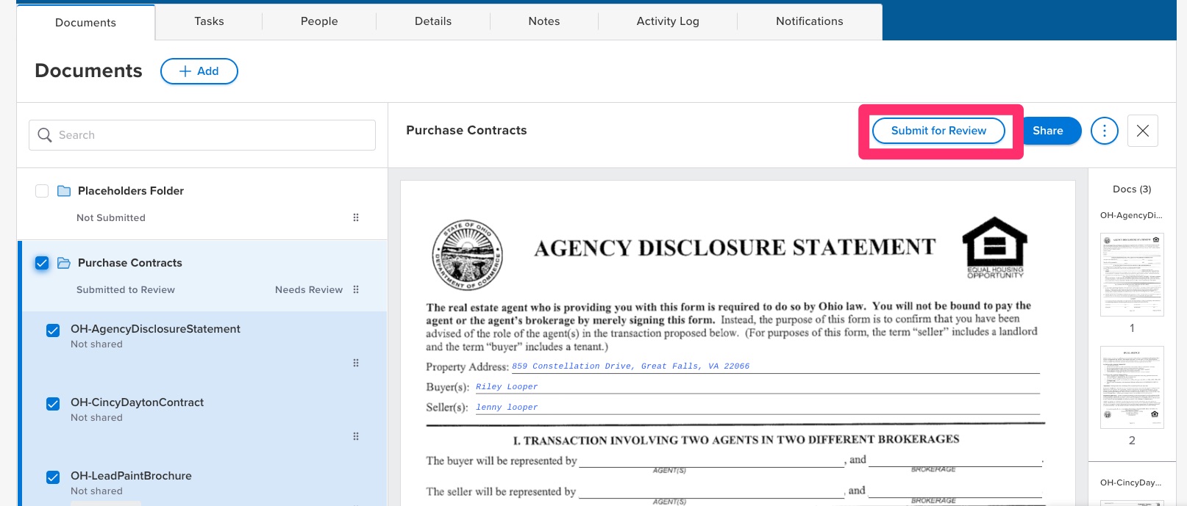Switch to the Tasks tab
This screenshot has height=506, width=1187.
(209, 21)
